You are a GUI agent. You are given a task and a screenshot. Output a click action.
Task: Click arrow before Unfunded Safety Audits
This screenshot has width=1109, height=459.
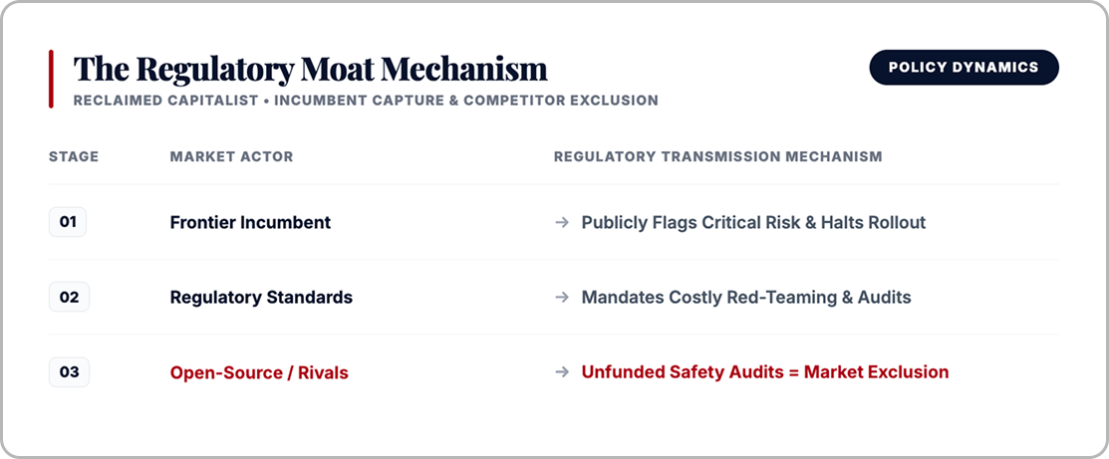click(x=562, y=372)
